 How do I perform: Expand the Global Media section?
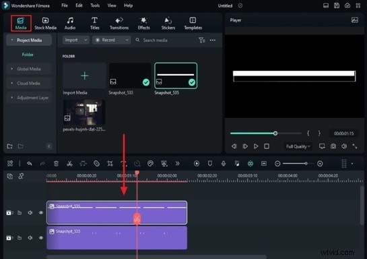pyautogui.click(x=29, y=69)
